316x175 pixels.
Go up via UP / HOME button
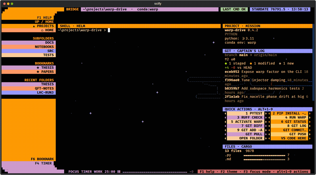(x=44, y=22)
